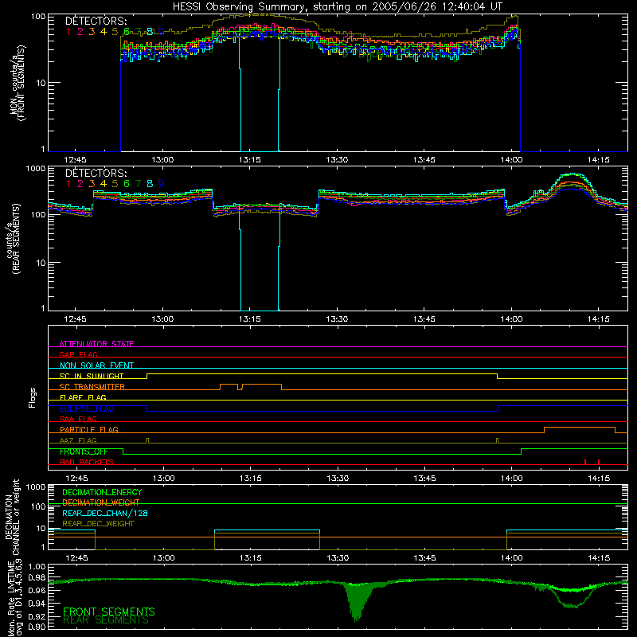Click the HESSI Observing Summary plot title
Screen dimensions: 637x637
338,7
